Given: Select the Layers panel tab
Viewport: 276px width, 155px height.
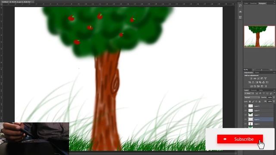Looking at the screenshot, I should [x=247, y=90].
